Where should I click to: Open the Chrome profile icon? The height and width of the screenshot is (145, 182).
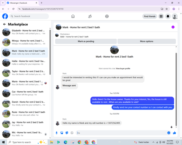[174, 9]
